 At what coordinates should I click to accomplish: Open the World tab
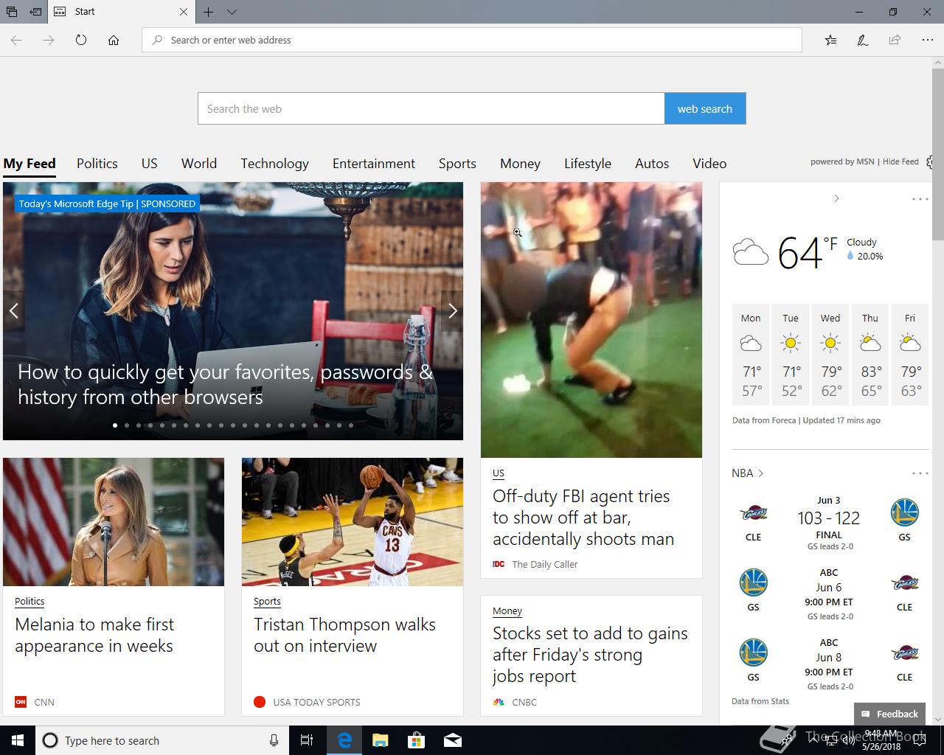tap(199, 164)
